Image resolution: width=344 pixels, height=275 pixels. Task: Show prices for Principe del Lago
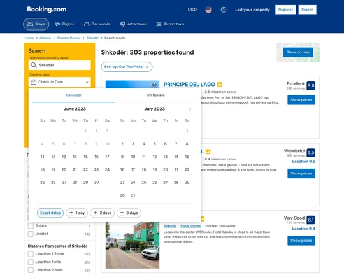tap(301, 100)
